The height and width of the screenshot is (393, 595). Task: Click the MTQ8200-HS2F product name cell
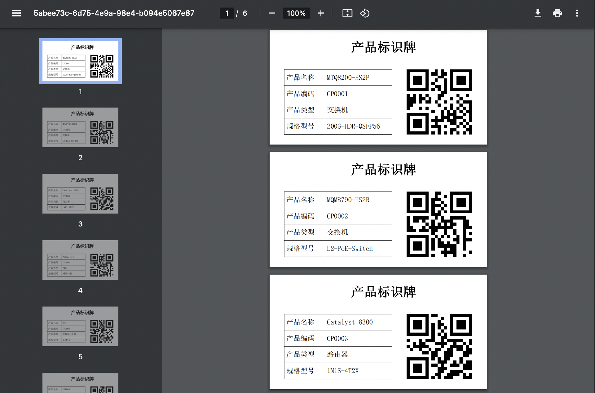pos(358,78)
